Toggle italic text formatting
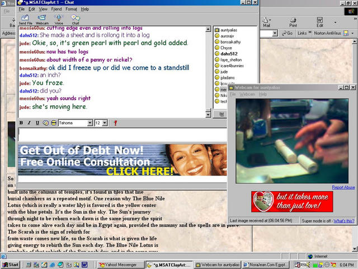 (29, 123)
